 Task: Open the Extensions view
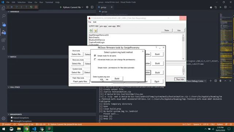[x=3, y=40]
